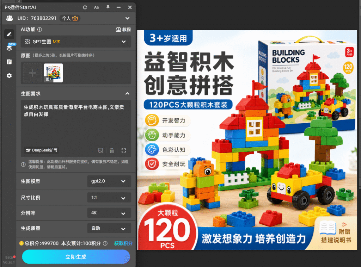Click the 立即生成 button
Screen dimensions: 361x267
(76, 257)
